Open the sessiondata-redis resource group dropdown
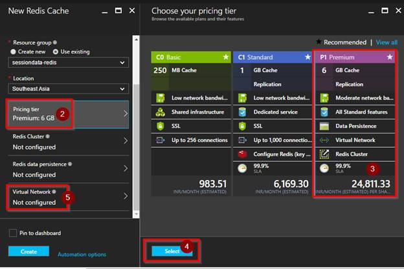The height and width of the screenshot is (269, 404). (x=68, y=63)
